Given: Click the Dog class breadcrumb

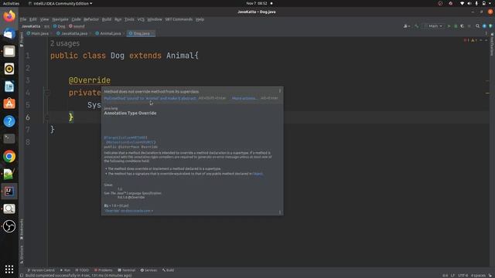Looking at the screenshot, I should tap(59, 26).
